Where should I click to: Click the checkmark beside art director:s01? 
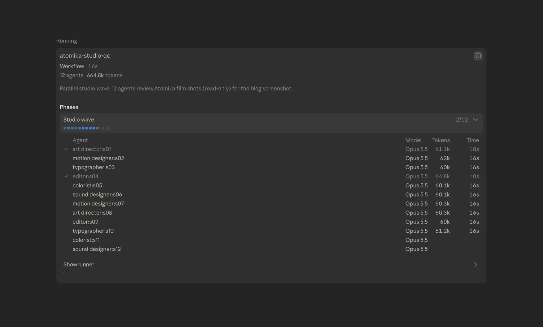[66, 149]
